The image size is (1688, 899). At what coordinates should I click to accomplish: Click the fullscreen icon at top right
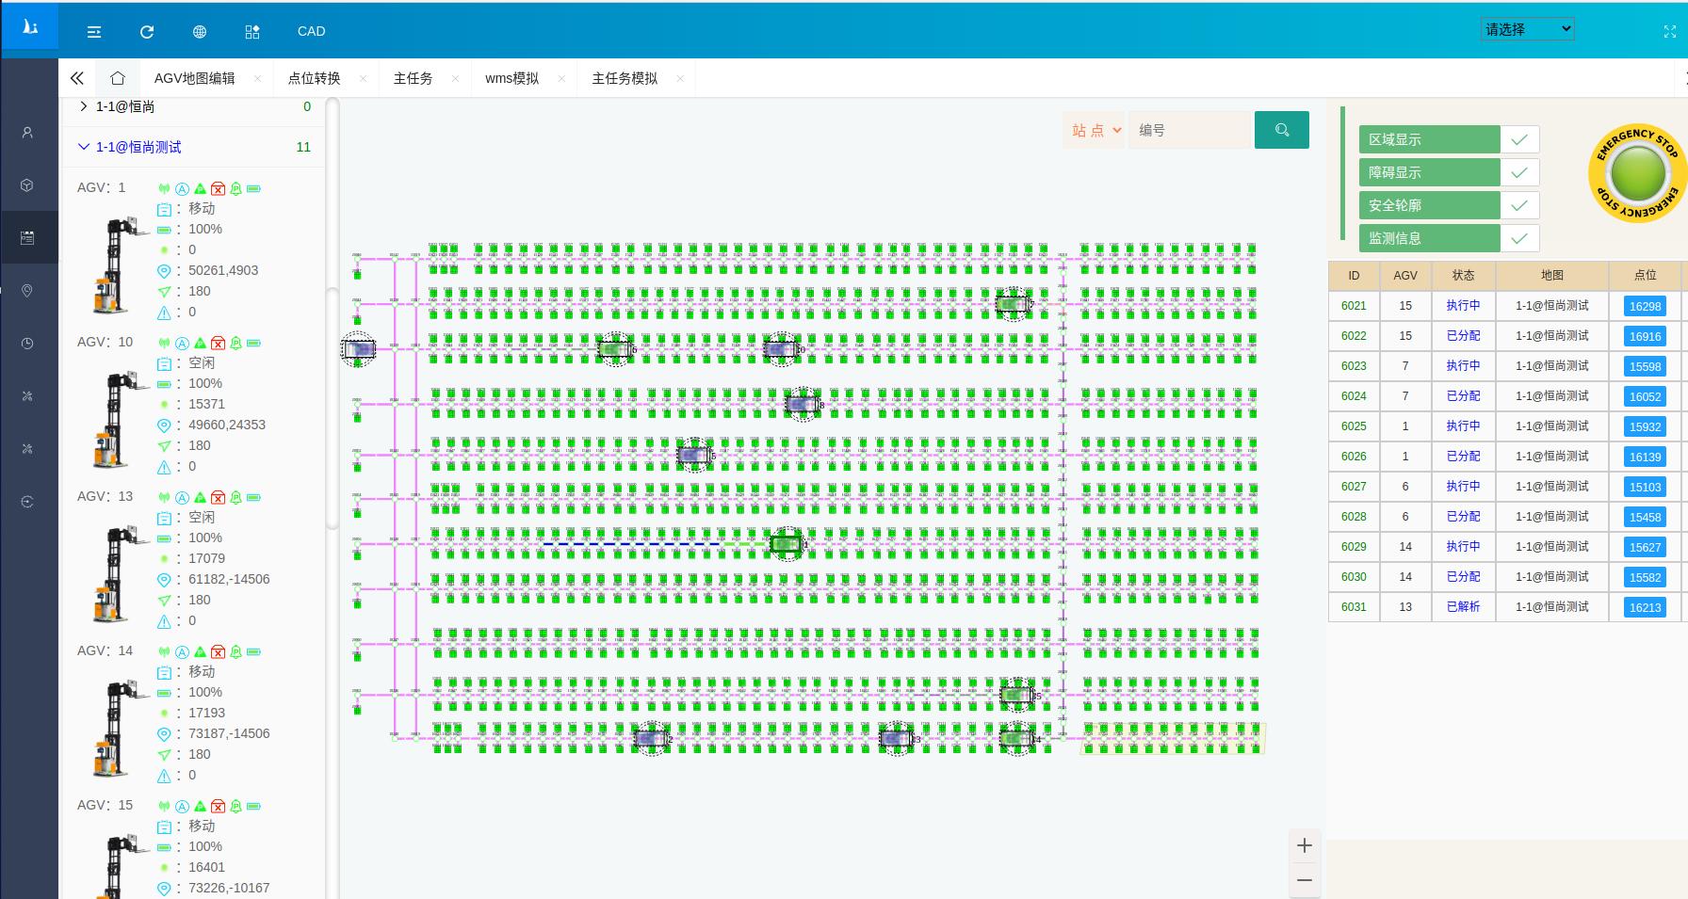1670,31
